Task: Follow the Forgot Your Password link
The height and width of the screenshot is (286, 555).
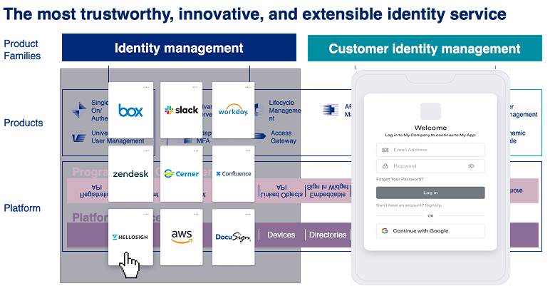Action: pyautogui.click(x=400, y=179)
